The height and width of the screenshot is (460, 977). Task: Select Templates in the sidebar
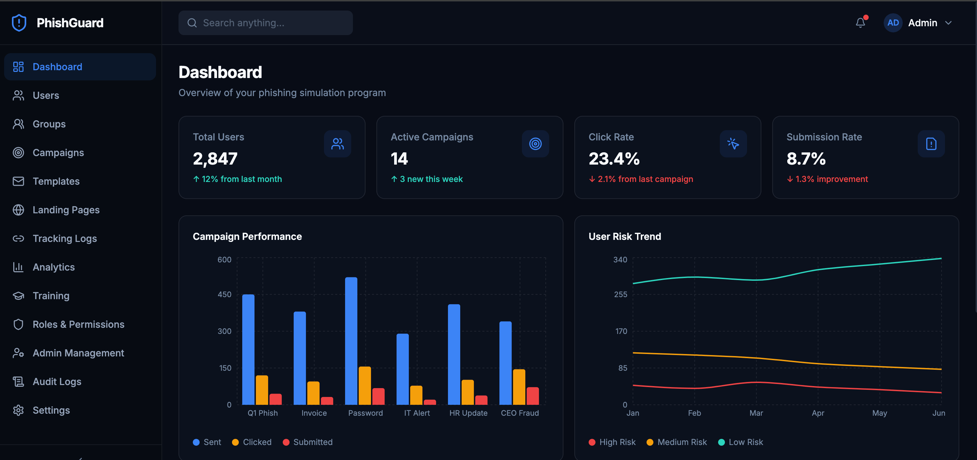coord(80,181)
